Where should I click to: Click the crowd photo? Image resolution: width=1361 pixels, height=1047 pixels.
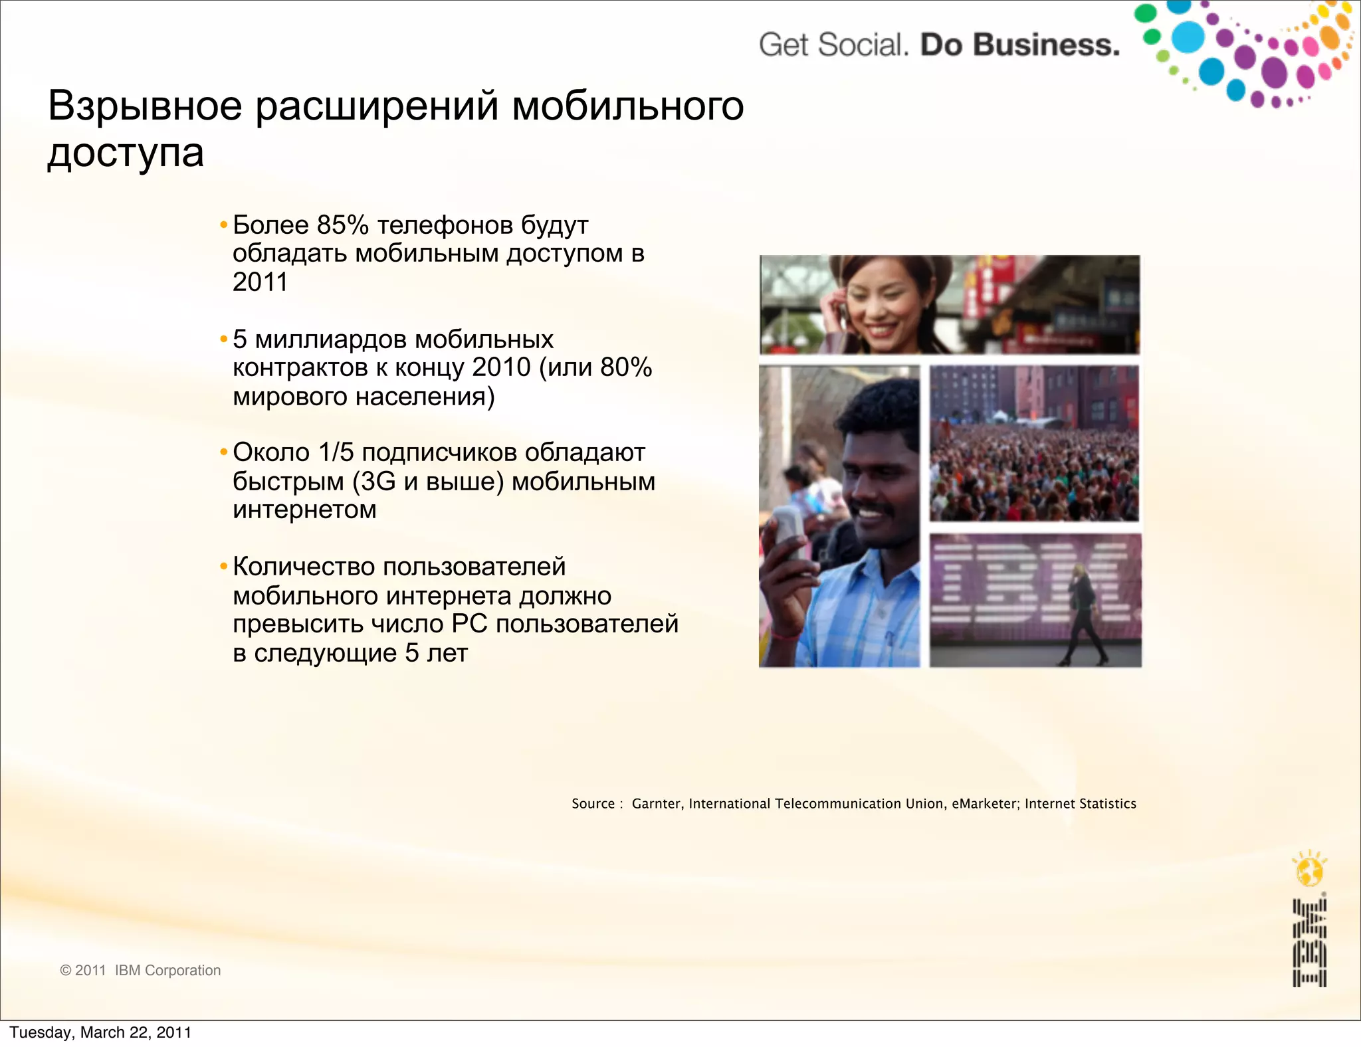click(1034, 443)
